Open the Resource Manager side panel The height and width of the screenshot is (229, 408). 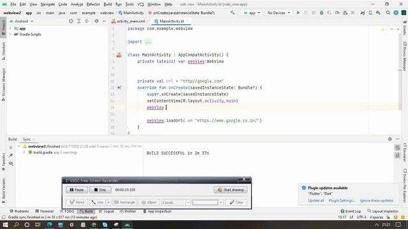coord(3,84)
